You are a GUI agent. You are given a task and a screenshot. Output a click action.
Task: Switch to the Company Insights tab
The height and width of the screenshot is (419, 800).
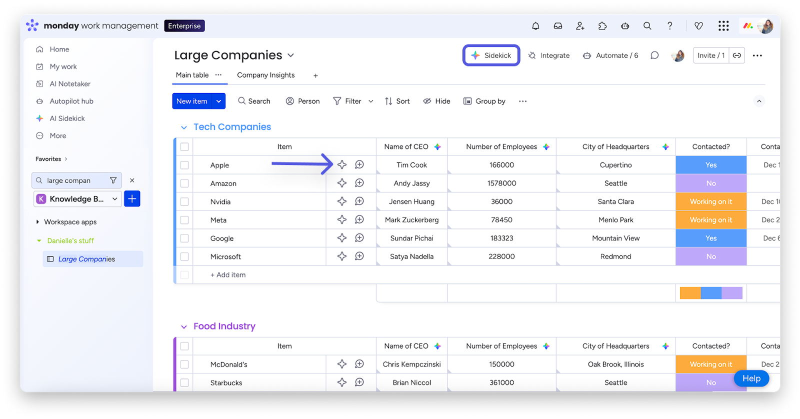coord(265,75)
